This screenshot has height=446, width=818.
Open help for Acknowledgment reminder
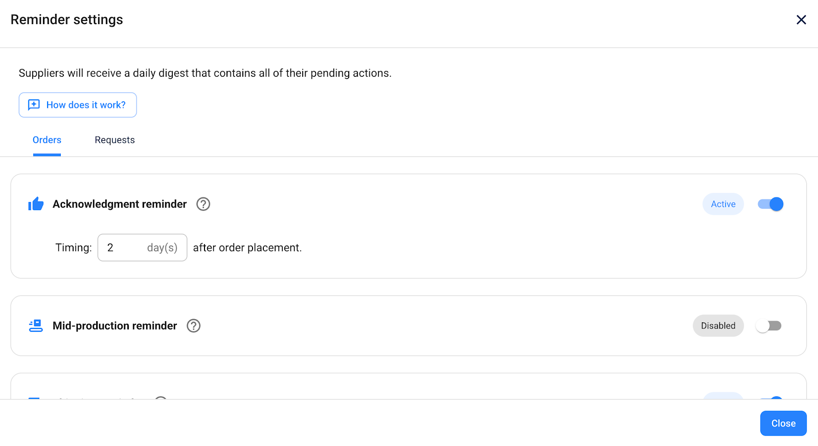tap(203, 204)
